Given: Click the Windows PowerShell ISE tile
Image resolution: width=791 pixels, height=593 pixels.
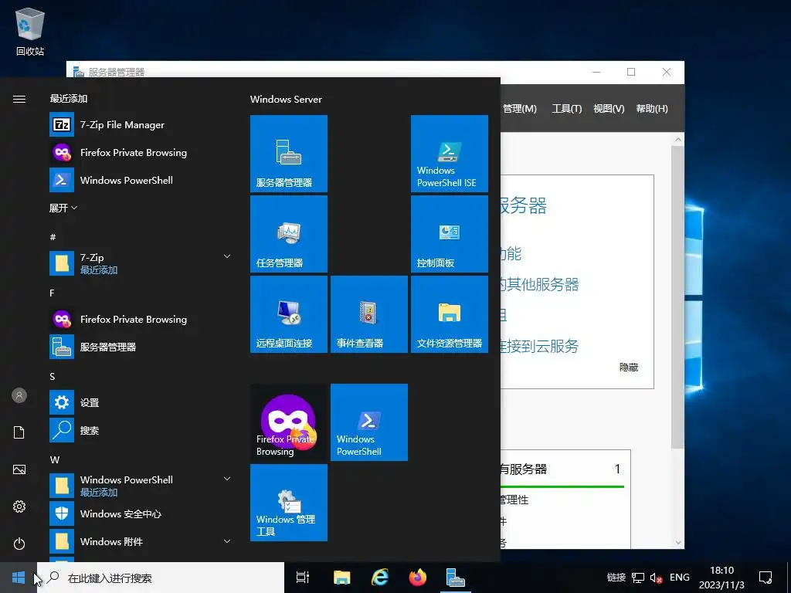Looking at the screenshot, I should pyautogui.click(x=450, y=154).
